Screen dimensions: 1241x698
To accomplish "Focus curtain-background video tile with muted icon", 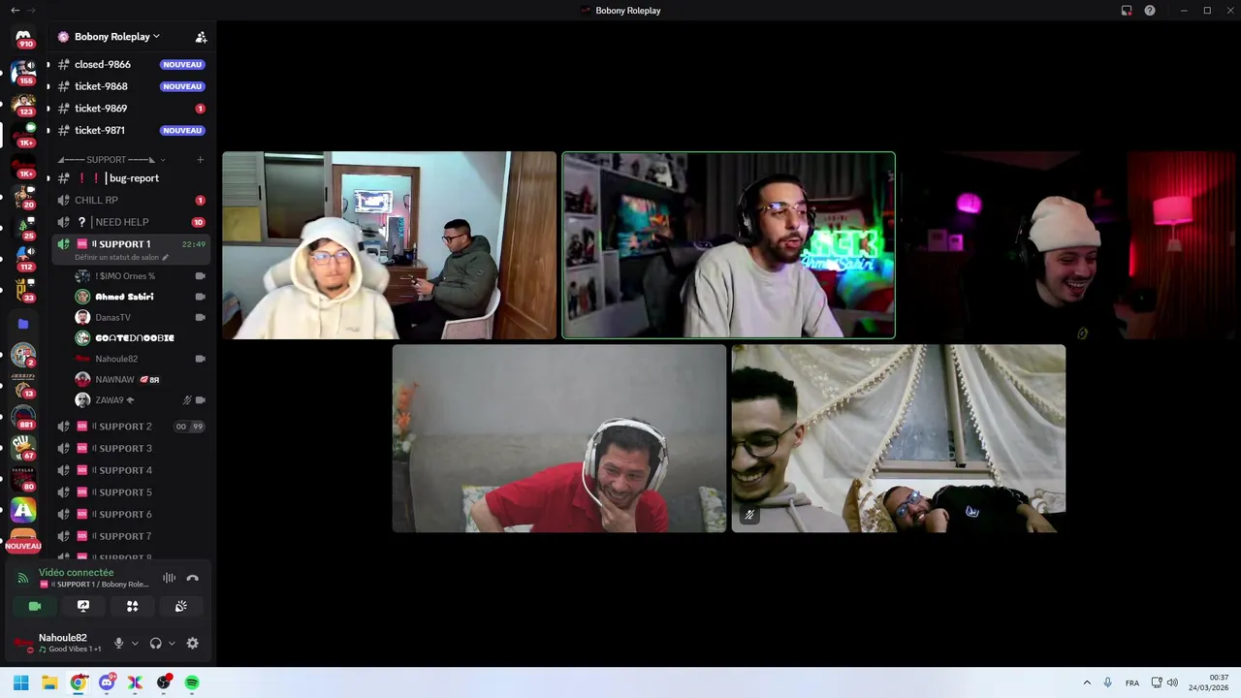I will (x=899, y=438).
